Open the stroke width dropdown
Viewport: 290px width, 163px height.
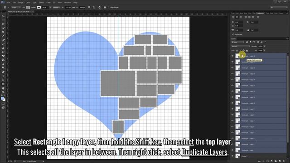coord(50,7)
